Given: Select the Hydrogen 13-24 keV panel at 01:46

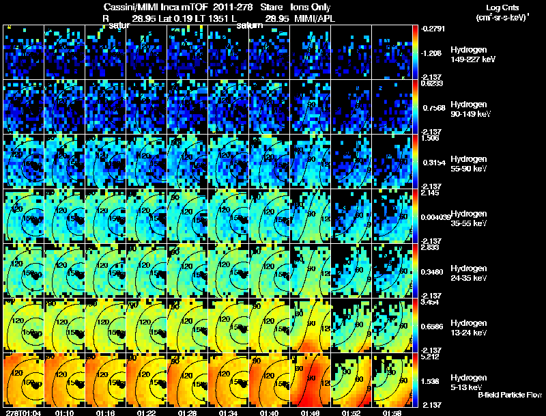Looking at the screenshot, I should [311, 326].
